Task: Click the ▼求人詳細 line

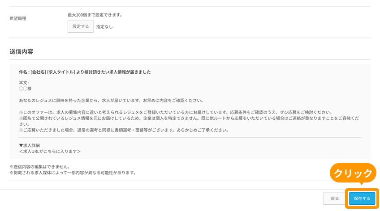Action: coord(29,145)
